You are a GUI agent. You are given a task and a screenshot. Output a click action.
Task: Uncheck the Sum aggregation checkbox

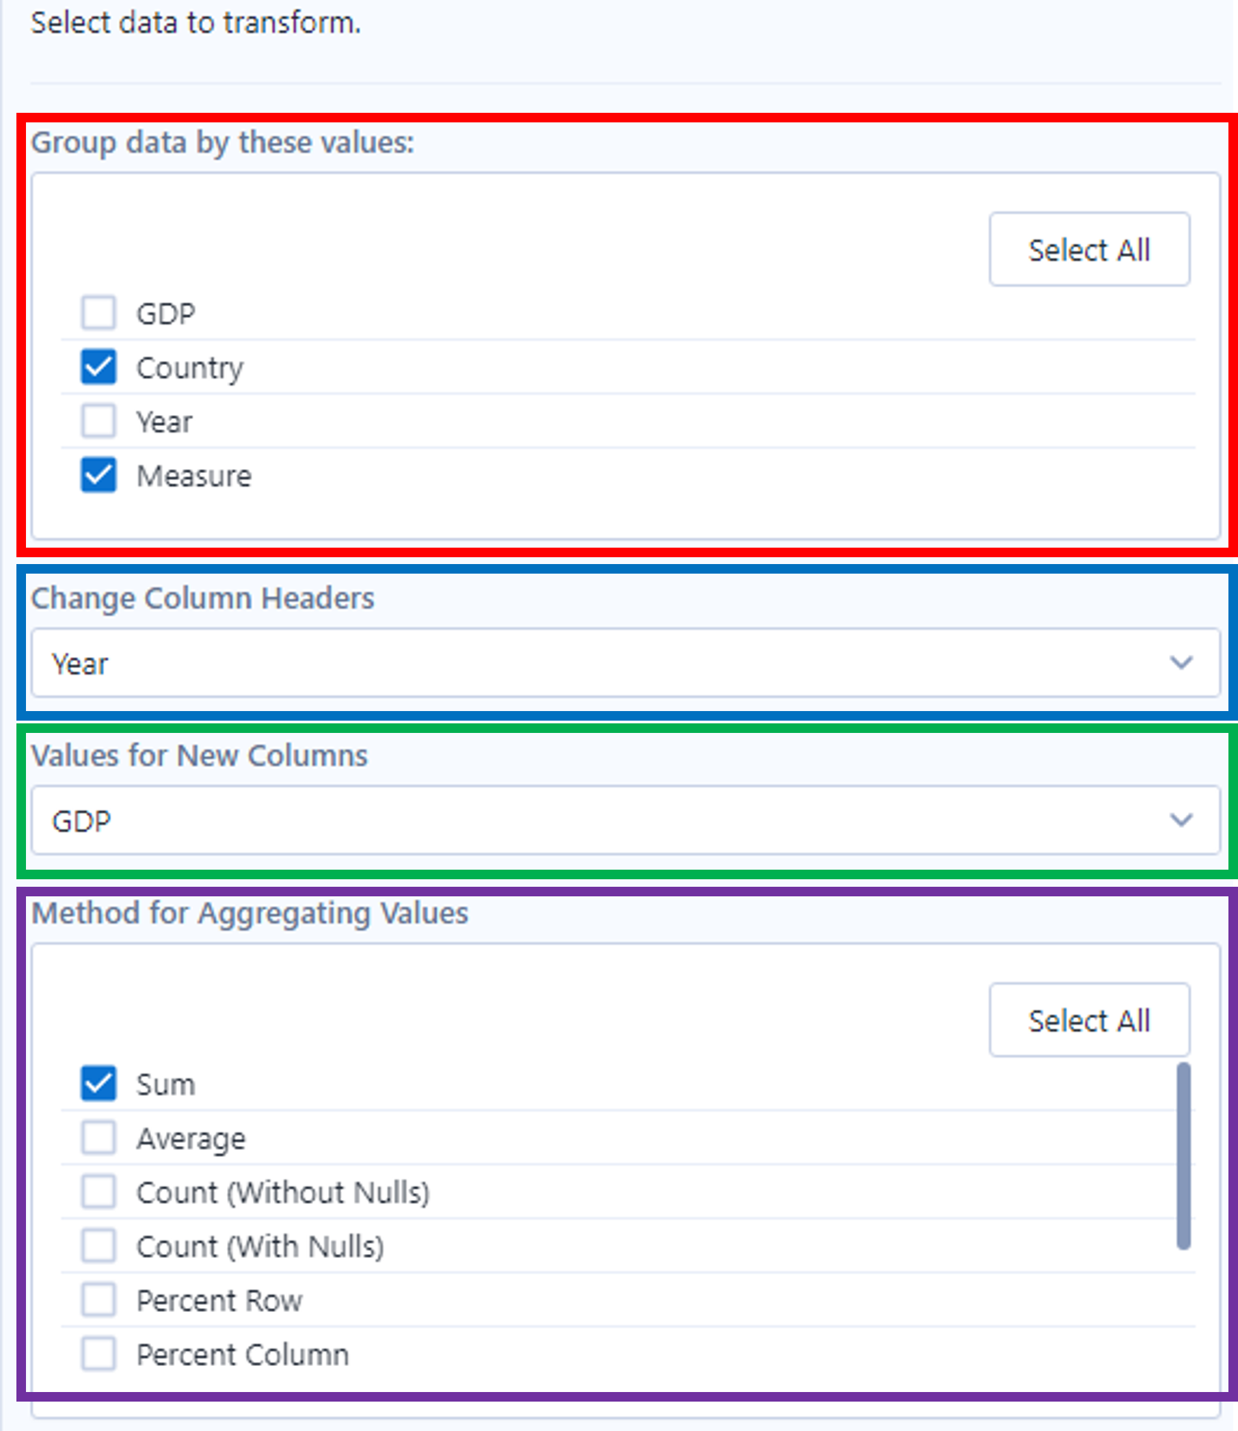coord(98,1084)
